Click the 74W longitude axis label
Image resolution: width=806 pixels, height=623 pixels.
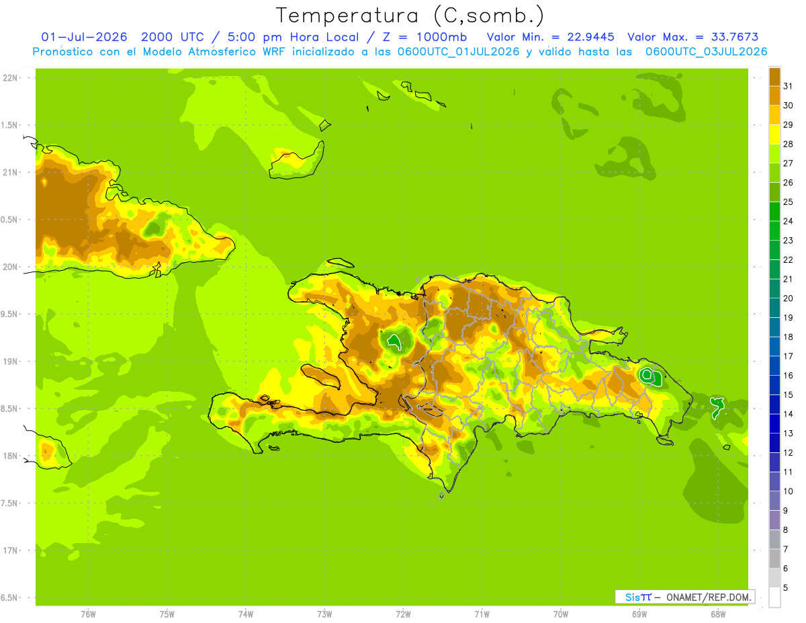pos(245,614)
